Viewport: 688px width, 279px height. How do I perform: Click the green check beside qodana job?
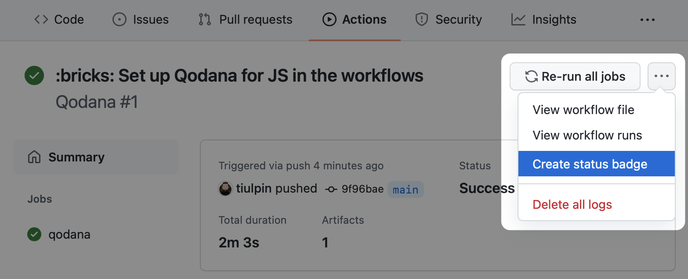click(x=34, y=234)
